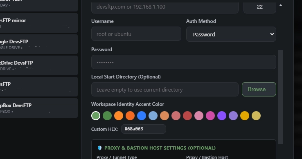
Task: Select the magenta accent swatch
Action: coord(210,116)
